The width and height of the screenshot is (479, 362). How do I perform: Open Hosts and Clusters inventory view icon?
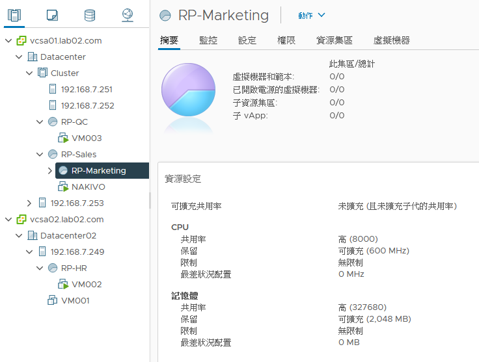pyautogui.click(x=14, y=15)
